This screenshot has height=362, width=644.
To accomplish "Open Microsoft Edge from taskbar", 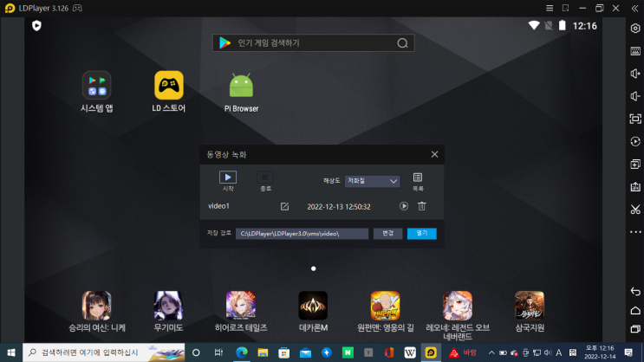I will 242,352.
